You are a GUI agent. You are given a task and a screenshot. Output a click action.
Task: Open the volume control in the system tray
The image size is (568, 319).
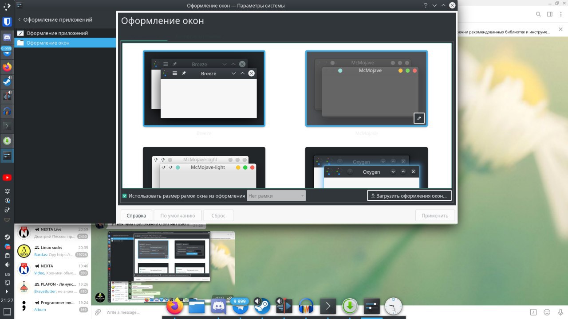pyautogui.click(x=7, y=265)
